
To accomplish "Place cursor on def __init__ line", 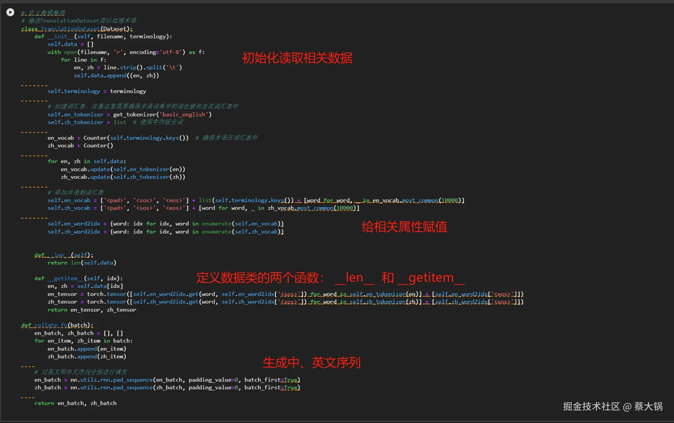I will (103, 36).
